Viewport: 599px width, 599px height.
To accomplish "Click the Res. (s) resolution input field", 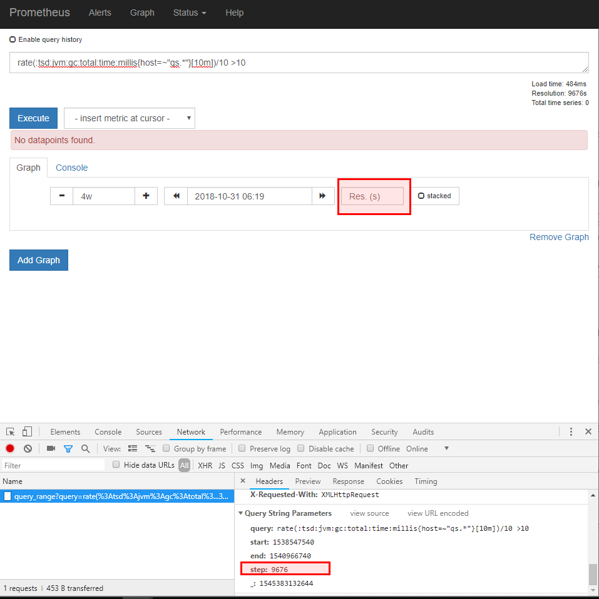I will tap(374, 196).
